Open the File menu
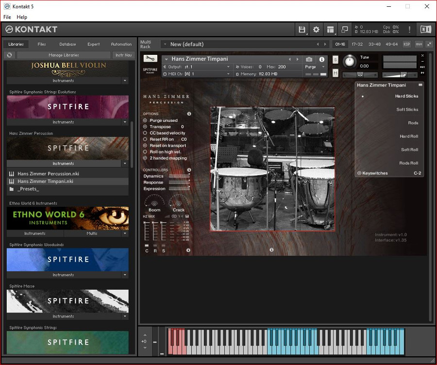Screen dimensions: 437x365 (7, 17)
